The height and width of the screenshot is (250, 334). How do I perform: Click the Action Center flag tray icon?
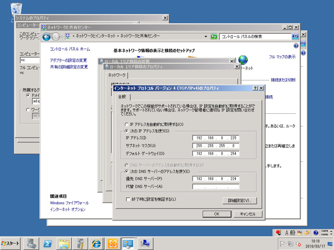pyautogui.click(x=283, y=243)
